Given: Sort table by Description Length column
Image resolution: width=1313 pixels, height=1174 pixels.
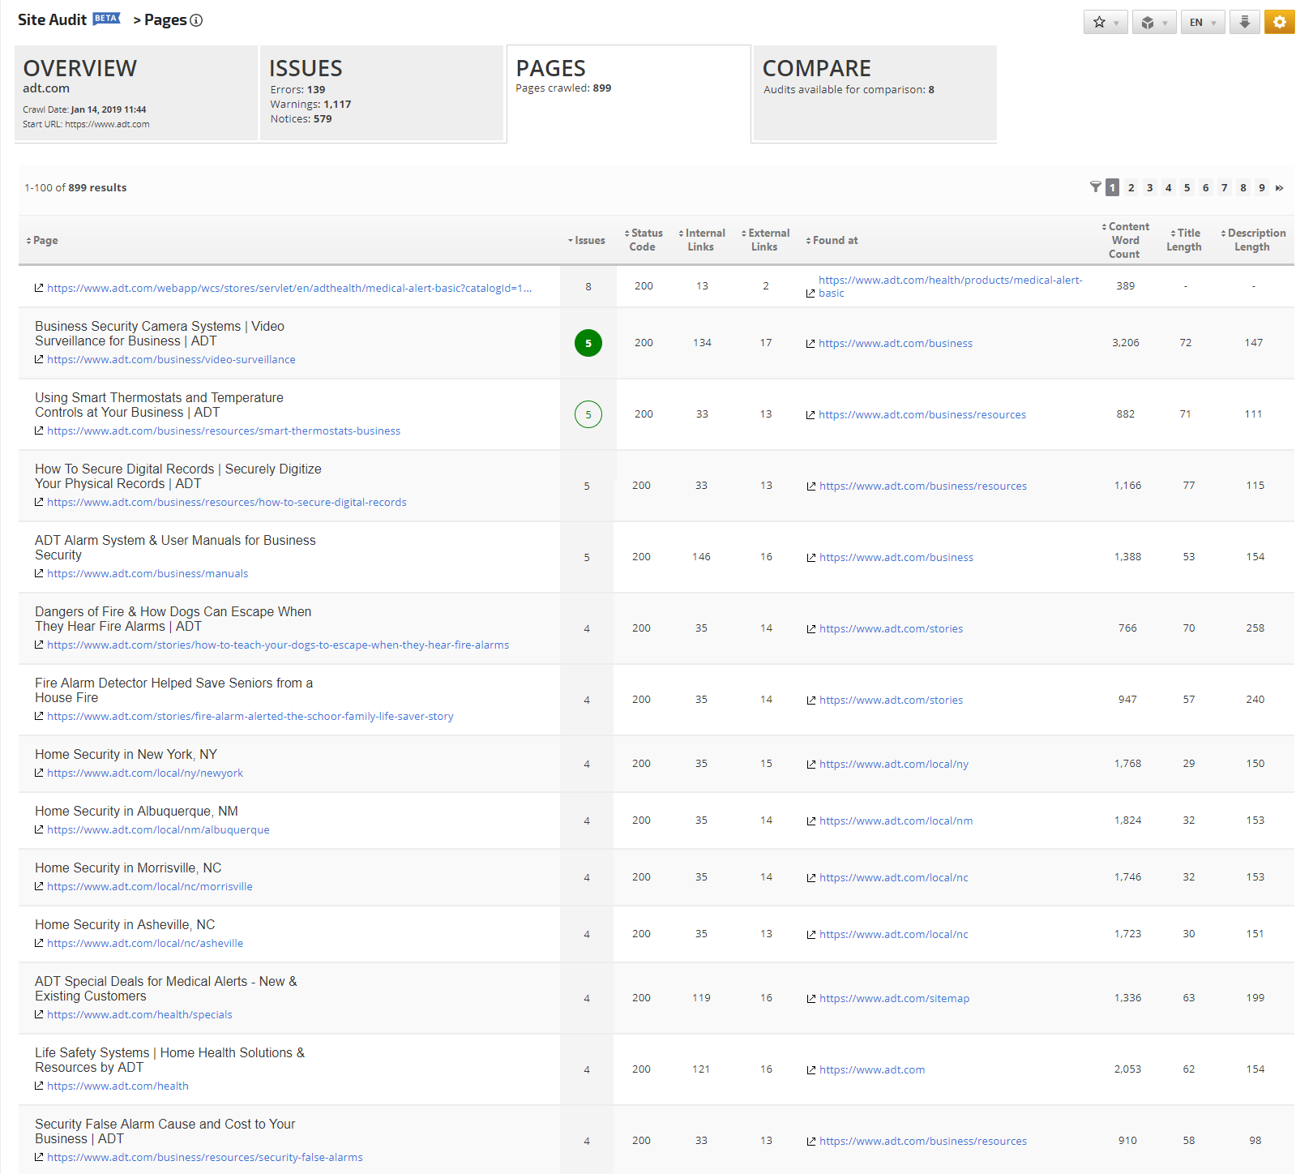Looking at the screenshot, I should [x=1253, y=240].
